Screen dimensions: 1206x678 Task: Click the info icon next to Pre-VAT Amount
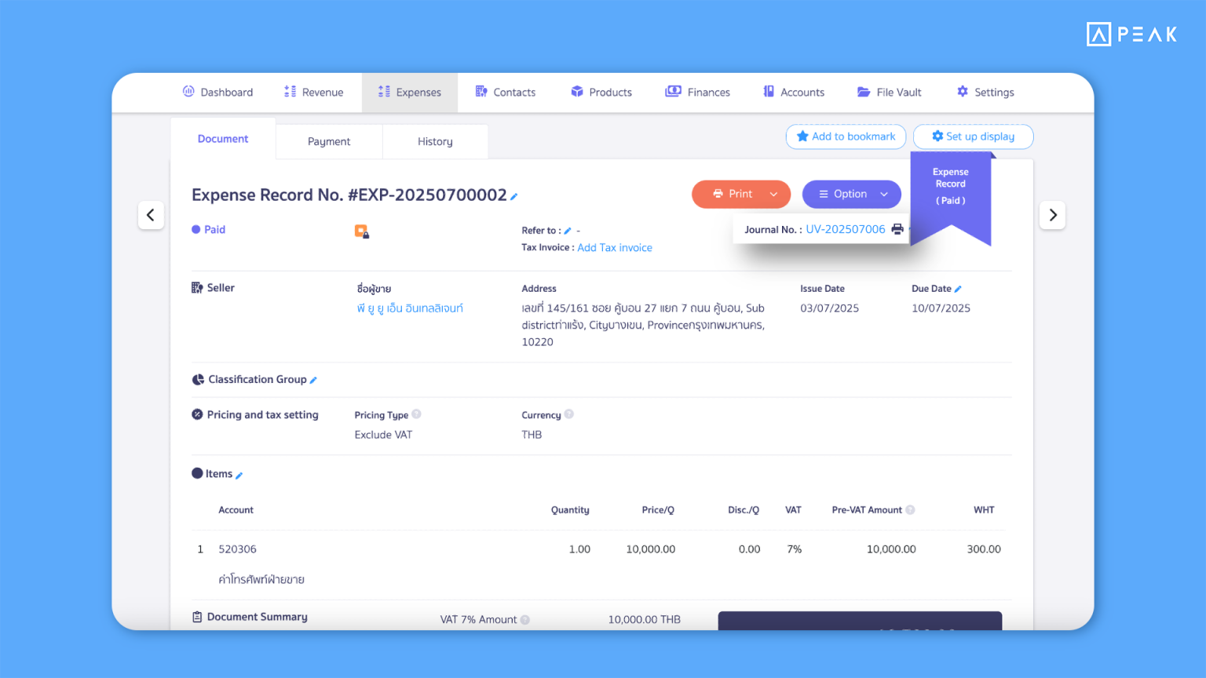(910, 510)
